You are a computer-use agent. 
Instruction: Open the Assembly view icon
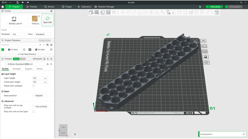pos(217,12)
